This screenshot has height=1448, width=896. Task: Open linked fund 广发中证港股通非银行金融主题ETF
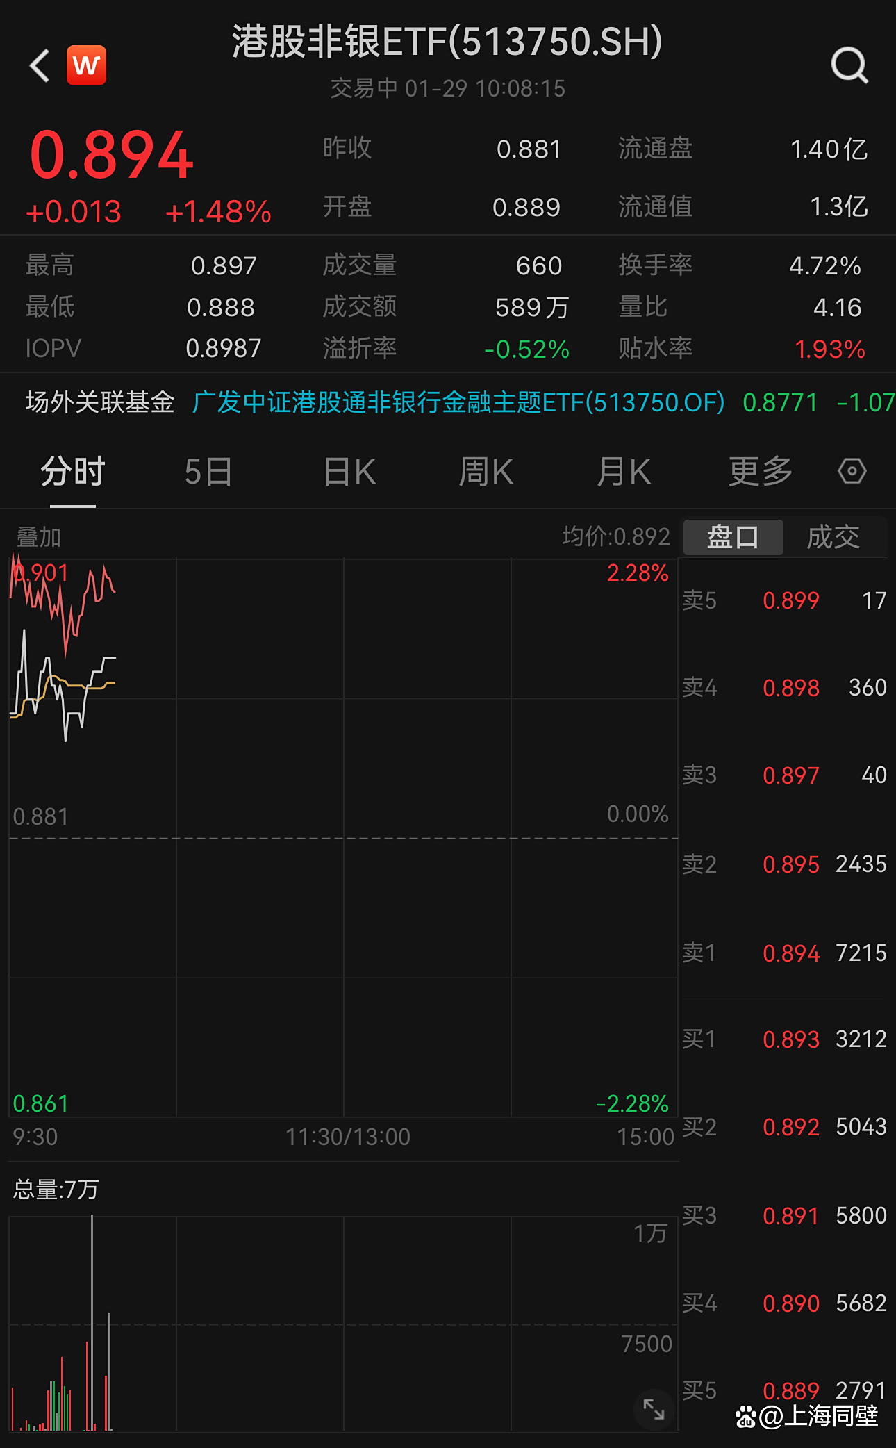pos(458,402)
